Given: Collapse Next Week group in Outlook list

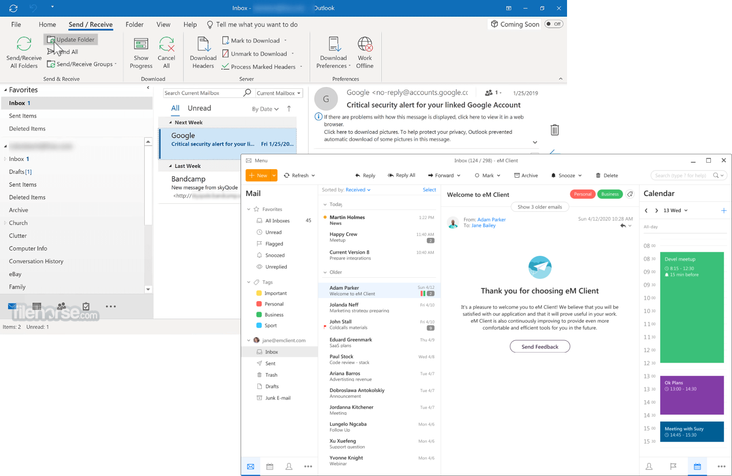Looking at the screenshot, I should [x=171, y=123].
